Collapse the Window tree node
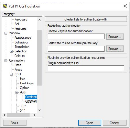Image resolution: width=130 pixels, height=128 pixels. tap(6, 33)
